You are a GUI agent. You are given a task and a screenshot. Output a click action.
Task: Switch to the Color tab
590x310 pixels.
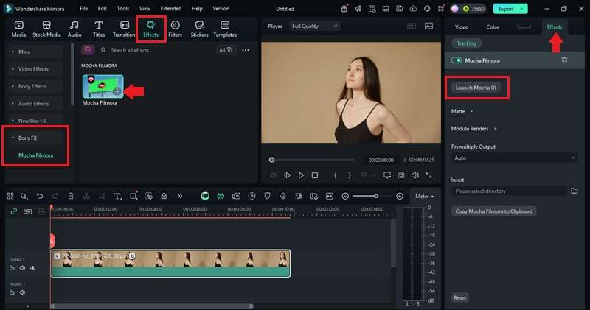pos(492,27)
